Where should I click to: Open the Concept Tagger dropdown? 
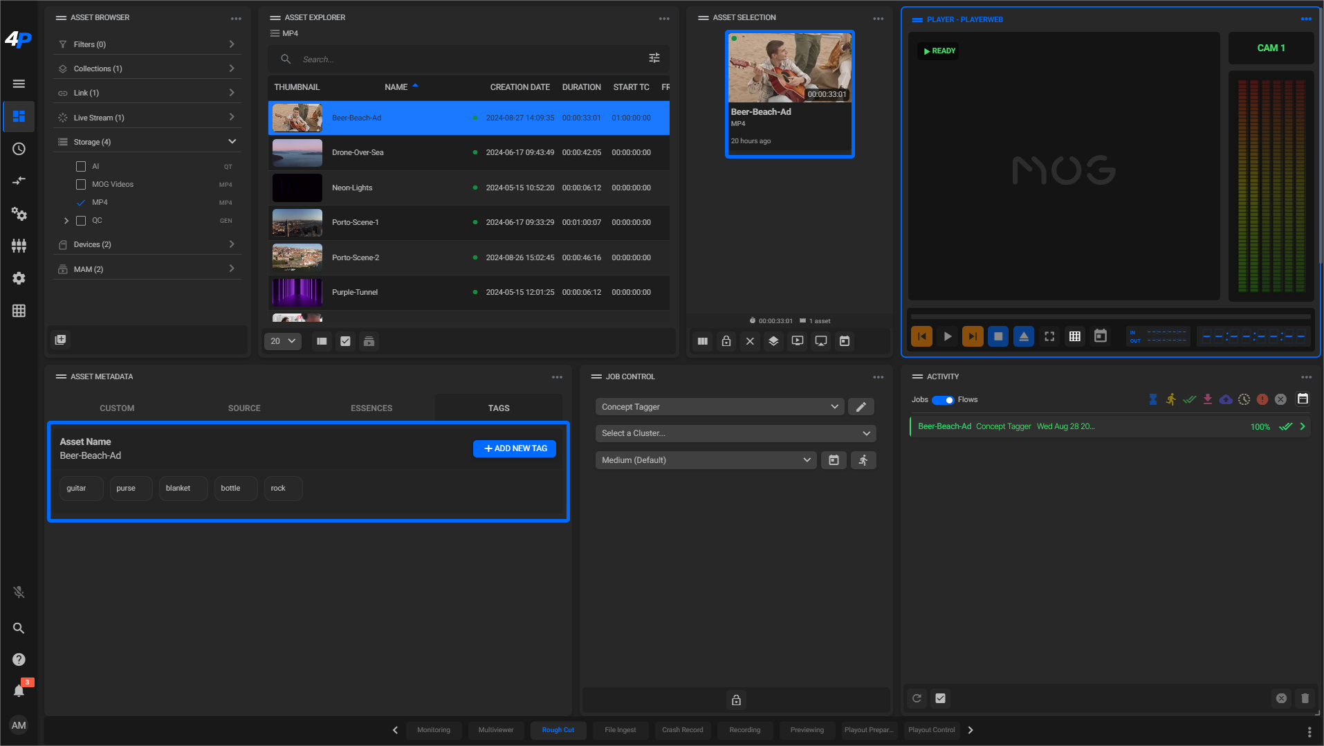(x=719, y=407)
